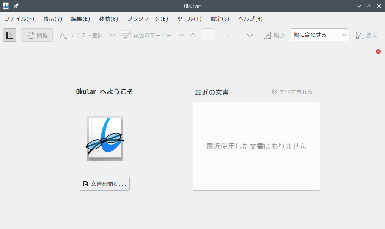Close the Okular window
385x229 pixels.
(379, 6)
